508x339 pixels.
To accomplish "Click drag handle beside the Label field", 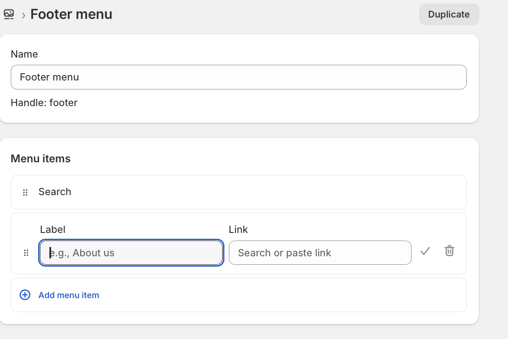I will coord(26,253).
